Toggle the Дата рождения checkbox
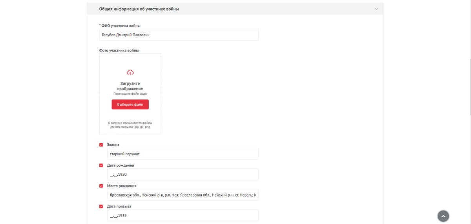Screen dimensions: 471x224 [x=101, y=165]
